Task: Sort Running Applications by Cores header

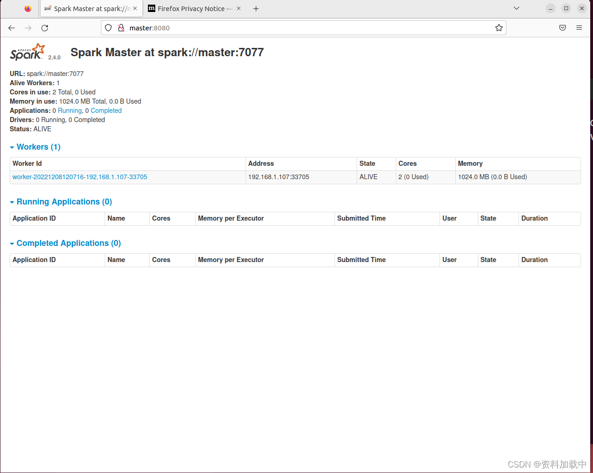Action: 173,218
